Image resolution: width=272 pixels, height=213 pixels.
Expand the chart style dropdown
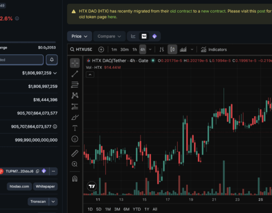click(192, 50)
